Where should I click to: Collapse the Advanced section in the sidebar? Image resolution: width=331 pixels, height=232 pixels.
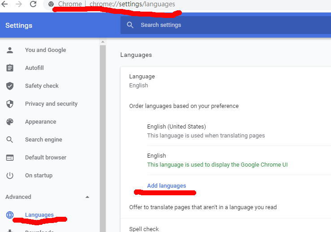(x=87, y=197)
